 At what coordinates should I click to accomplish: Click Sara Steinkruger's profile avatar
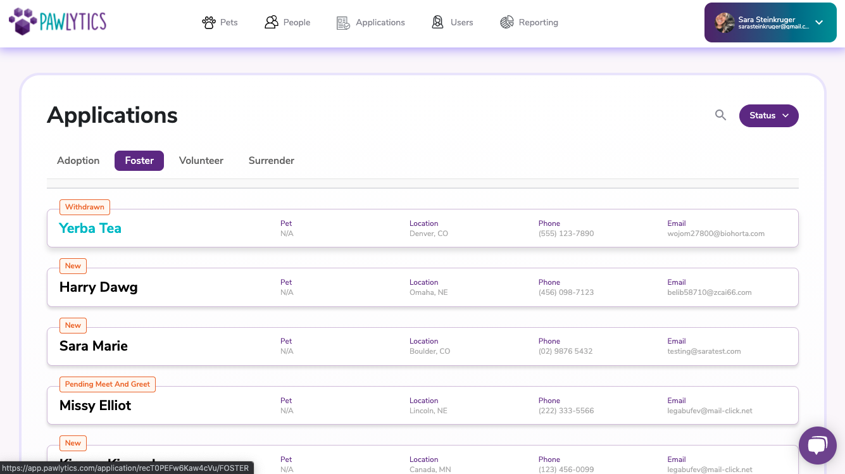click(725, 23)
